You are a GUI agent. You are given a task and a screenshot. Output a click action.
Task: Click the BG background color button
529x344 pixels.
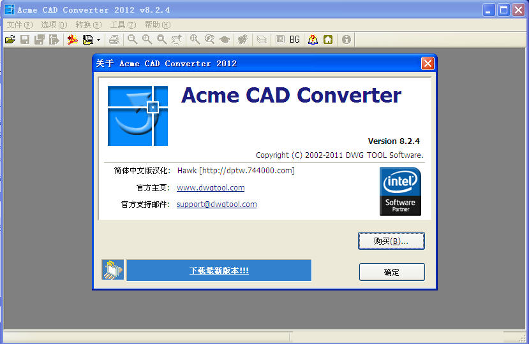click(295, 39)
